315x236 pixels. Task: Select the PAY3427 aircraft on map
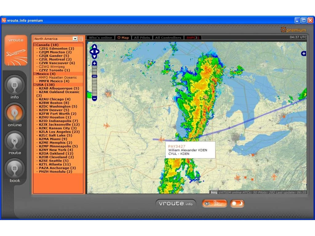161,139
